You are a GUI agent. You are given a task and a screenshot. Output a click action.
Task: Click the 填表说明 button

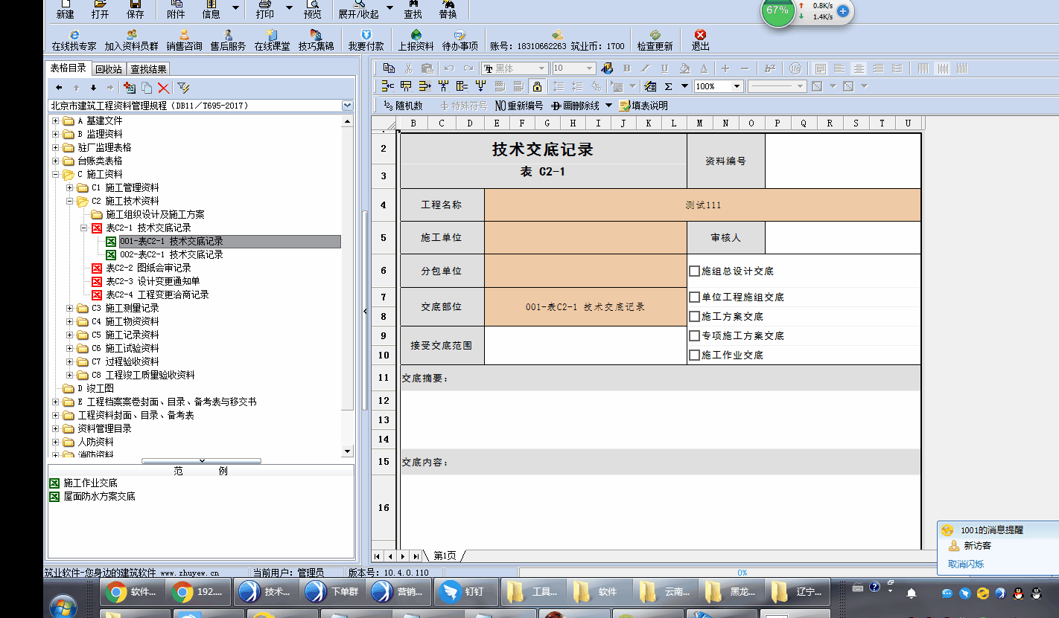(x=643, y=106)
